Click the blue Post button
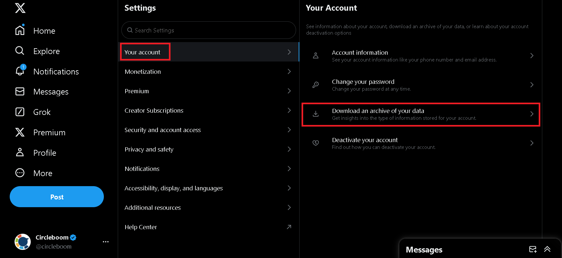 [57, 196]
